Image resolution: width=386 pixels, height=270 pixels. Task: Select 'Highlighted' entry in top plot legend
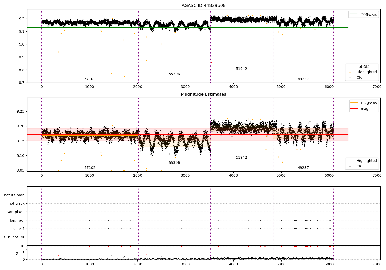pos(366,72)
